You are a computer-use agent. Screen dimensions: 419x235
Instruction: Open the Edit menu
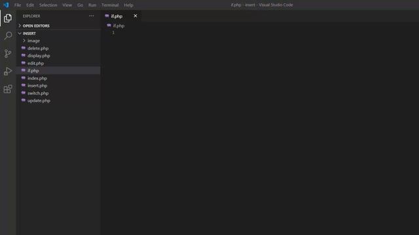(30, 5)
